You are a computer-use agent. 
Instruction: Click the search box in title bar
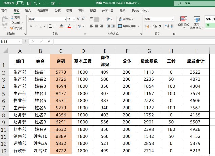pos(194,3)
